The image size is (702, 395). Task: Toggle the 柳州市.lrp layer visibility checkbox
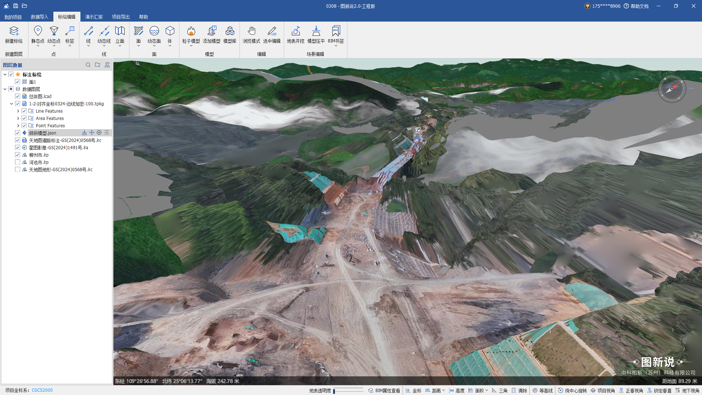tap(18, 155)
